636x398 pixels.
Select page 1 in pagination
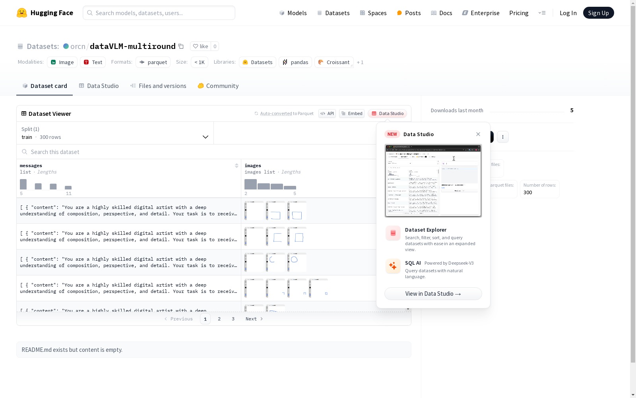(x=205, y=319)
